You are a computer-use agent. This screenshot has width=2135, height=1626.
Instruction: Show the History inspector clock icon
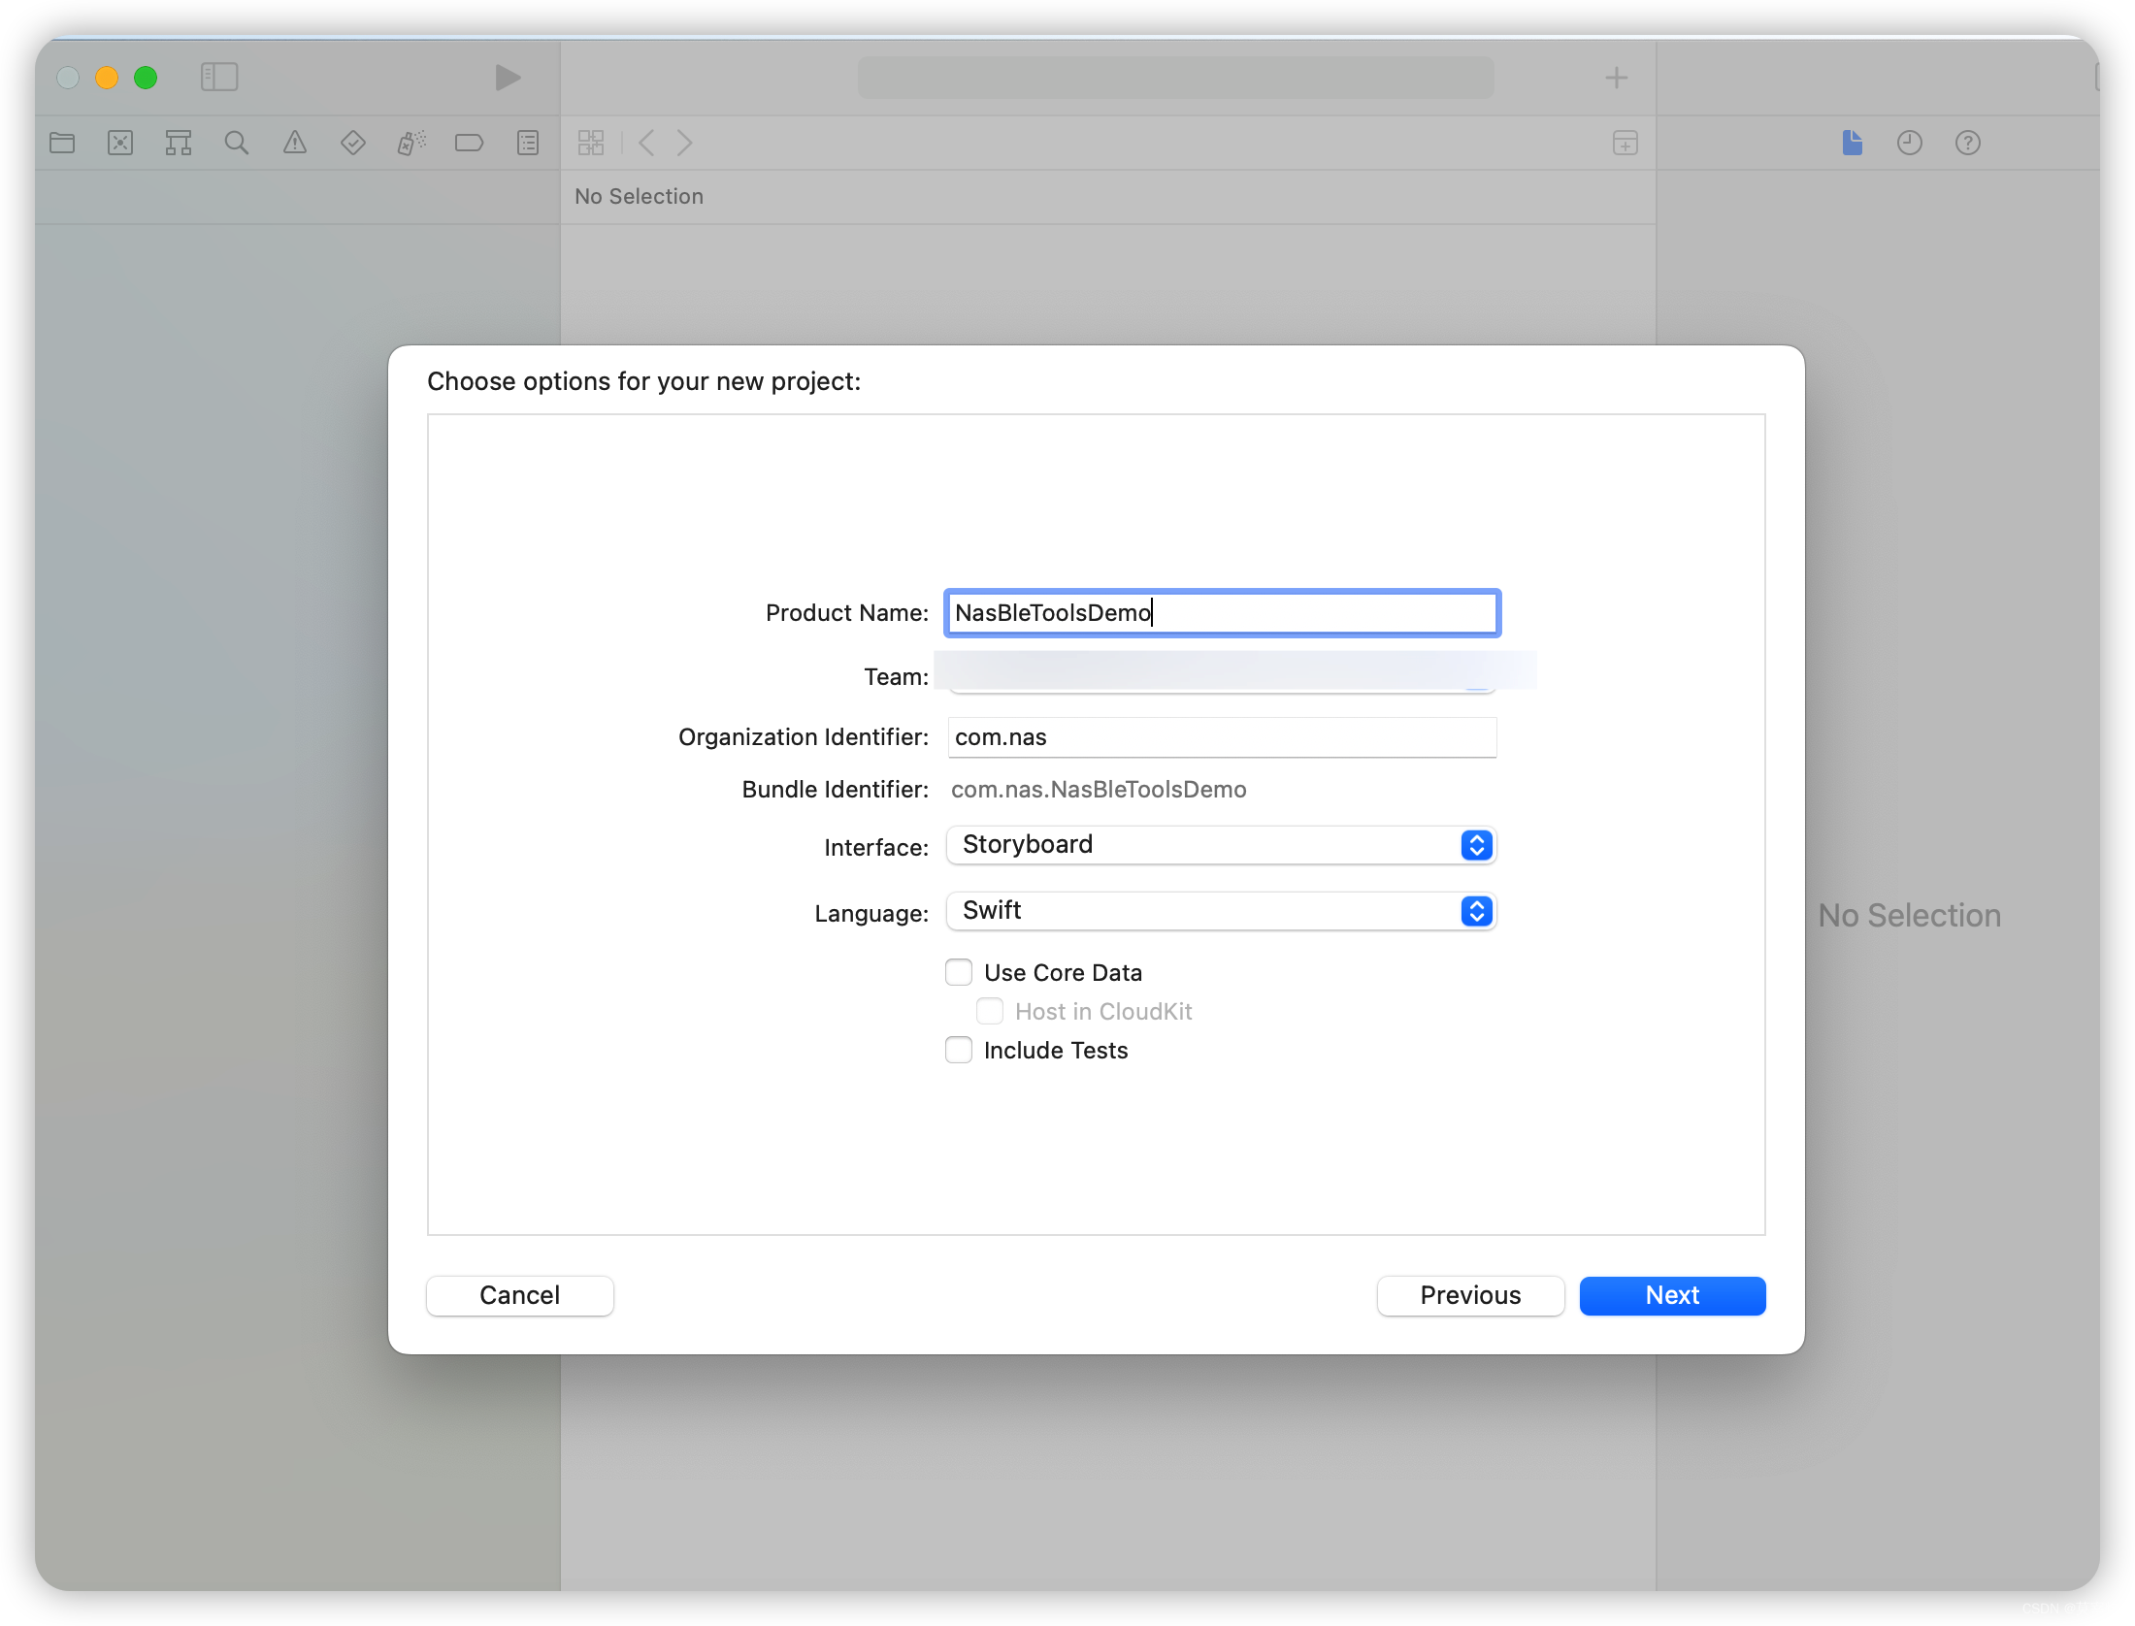(x=1909, y=143)
